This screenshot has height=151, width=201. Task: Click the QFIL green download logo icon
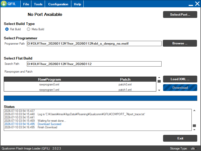click(4, 4)
